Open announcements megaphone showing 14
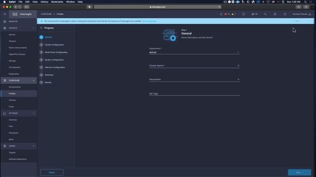316x177 pixels. click(255, 14)
